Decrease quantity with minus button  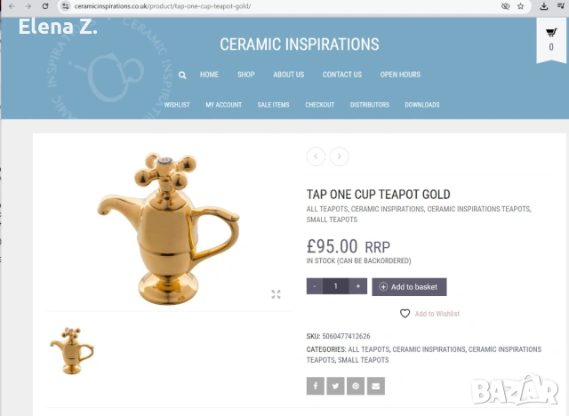point(315,286)
